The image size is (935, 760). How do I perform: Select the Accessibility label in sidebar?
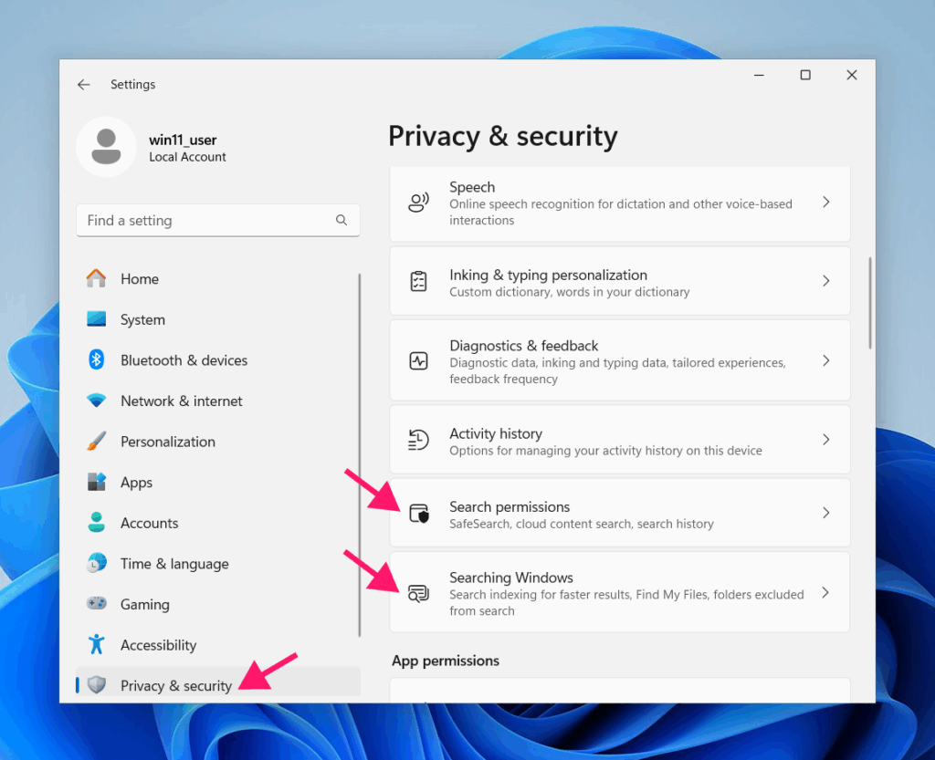click(158, 645)
